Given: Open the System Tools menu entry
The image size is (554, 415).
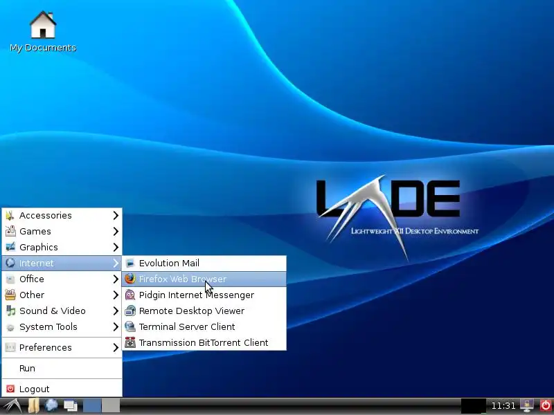Looking at the screenshot, I should (62, 326).
